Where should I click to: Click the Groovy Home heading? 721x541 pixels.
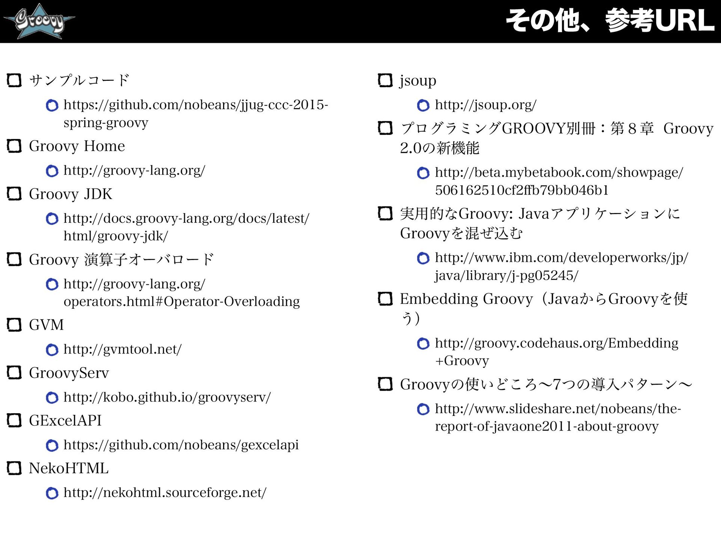(x=77, y=146)
